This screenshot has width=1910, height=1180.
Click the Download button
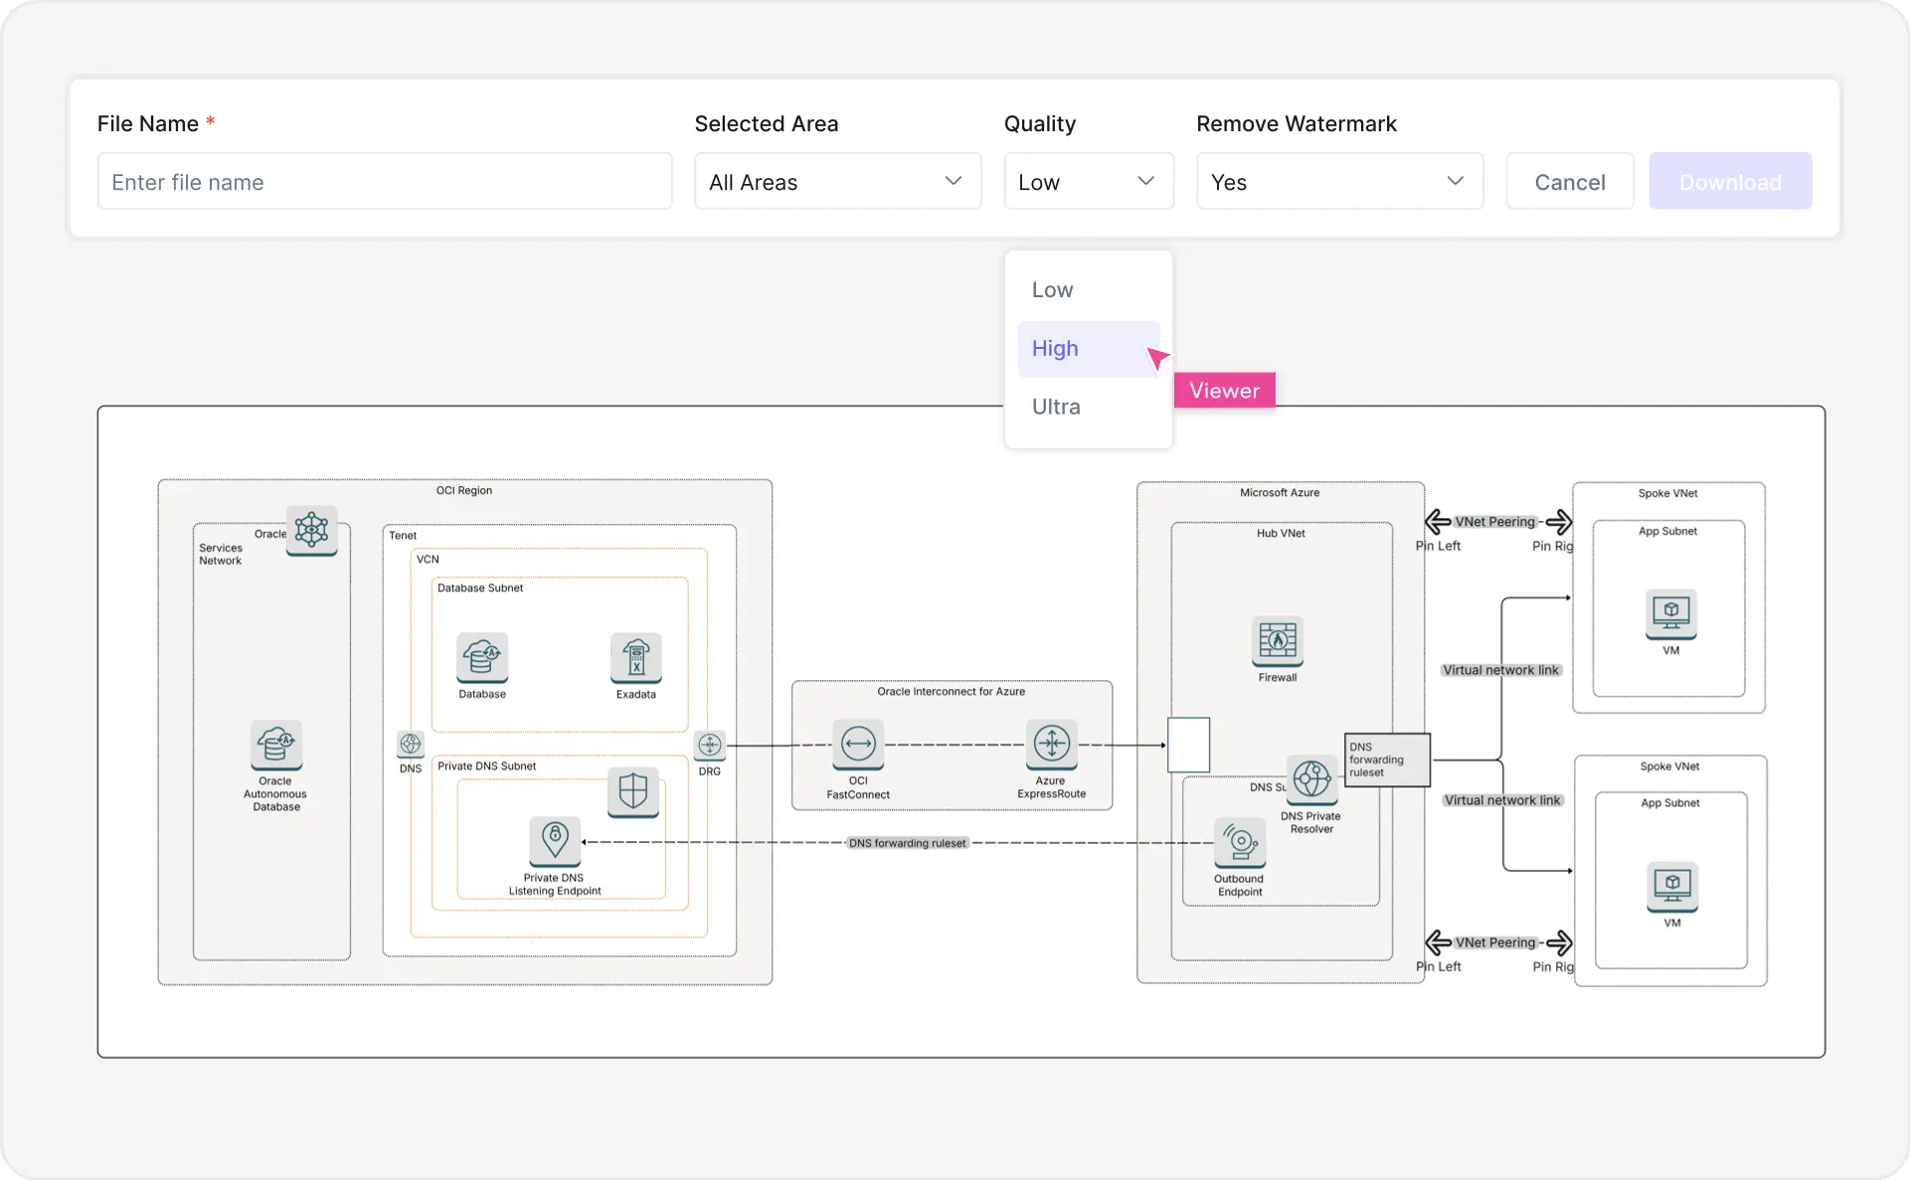[x=1730, y=181]
